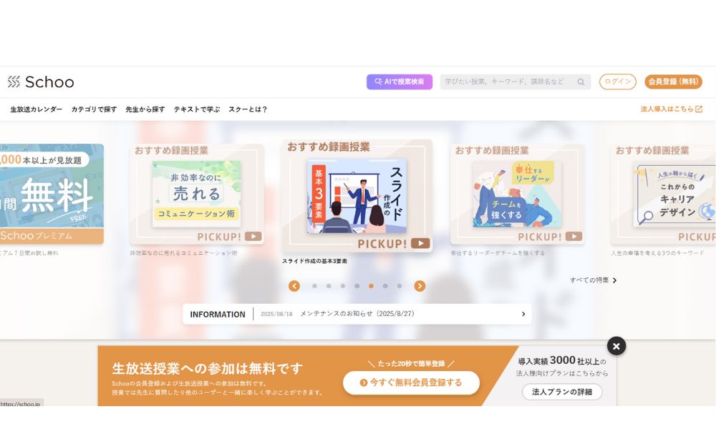Open external link icon beside 法人導入はこちら
Screen dimensions: 716x429
699,109
